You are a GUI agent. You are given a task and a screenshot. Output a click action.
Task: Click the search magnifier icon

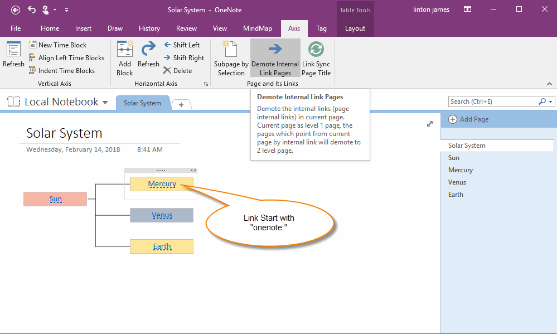point(543,101)
